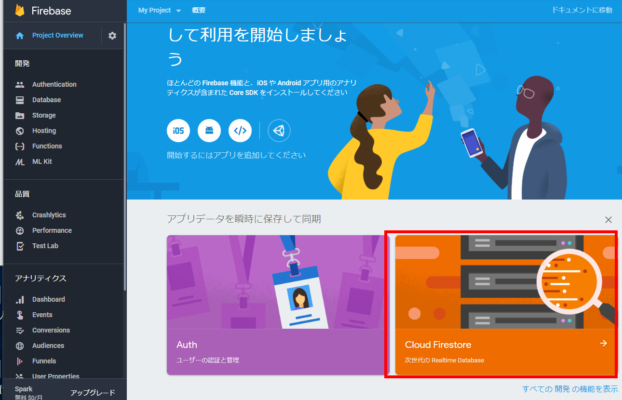The height and width of the screenshot is (400, 622).
Task: Click the アナリティクス section heading
Action: [41, 278]
